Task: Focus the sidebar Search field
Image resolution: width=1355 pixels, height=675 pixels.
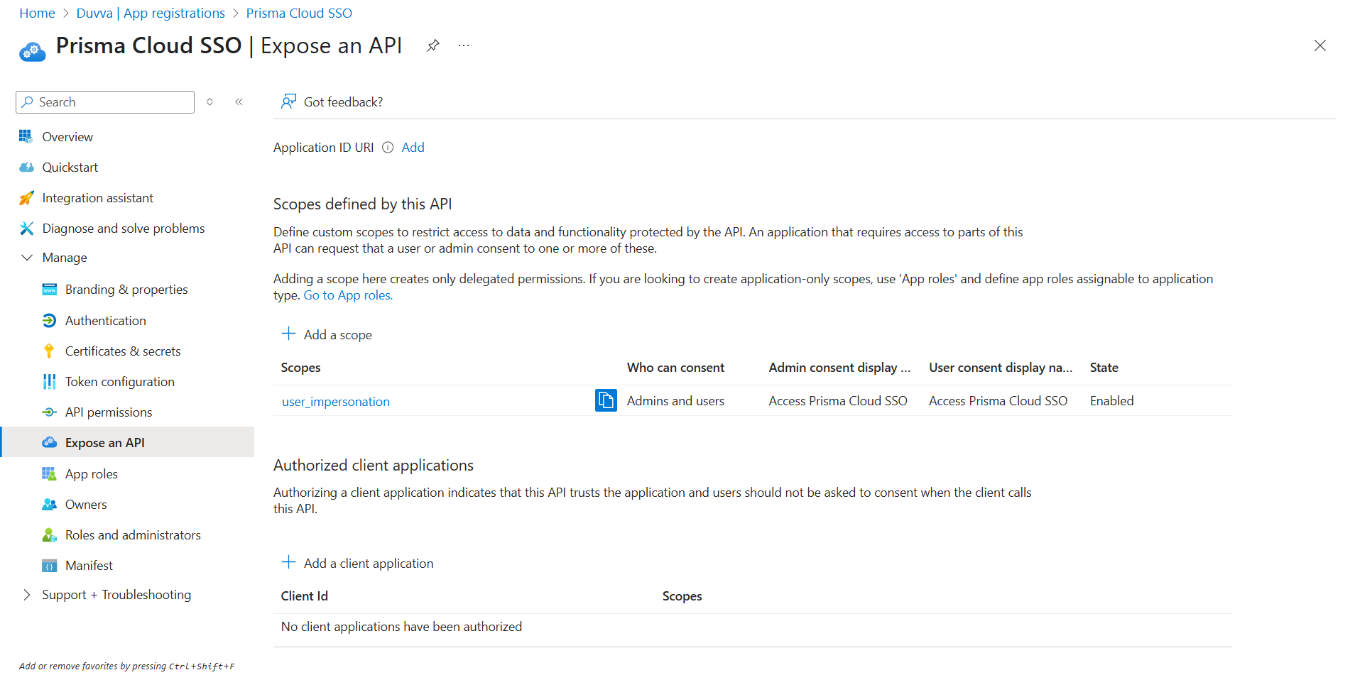Action: tap(105, 102)
